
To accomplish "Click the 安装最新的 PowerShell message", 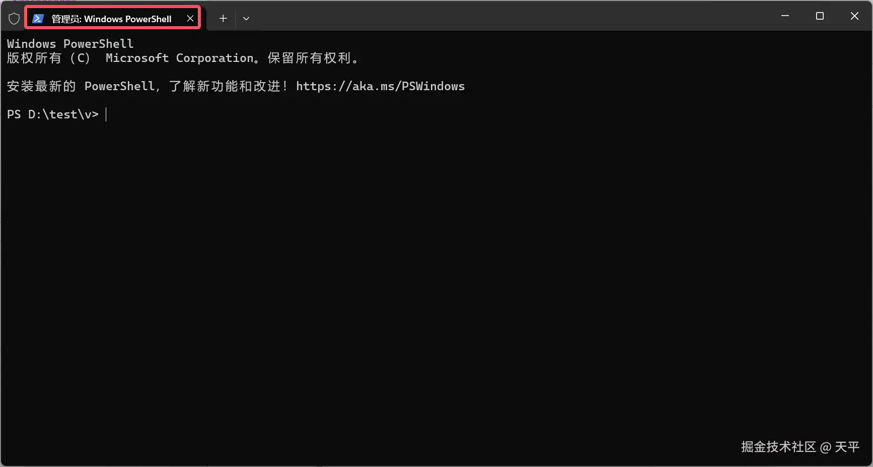I will pos(81,86).
